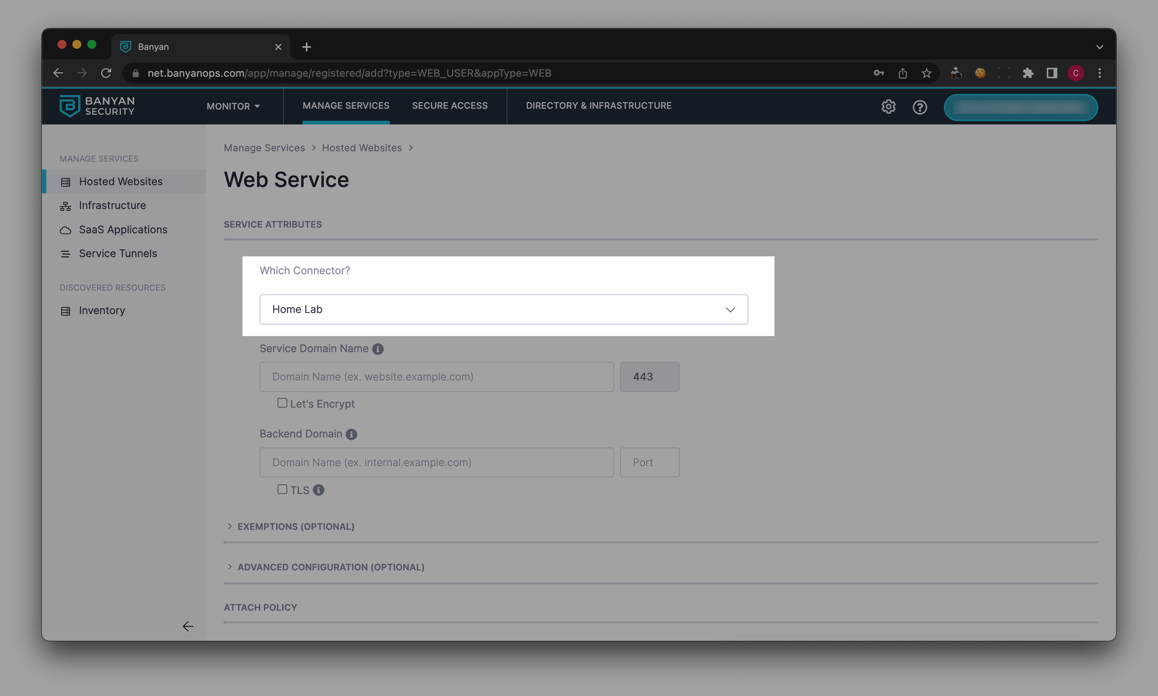Open browser extensions puzzle icon
The height and width of the screenshot is (696, 1158).
click(1028, 73)
